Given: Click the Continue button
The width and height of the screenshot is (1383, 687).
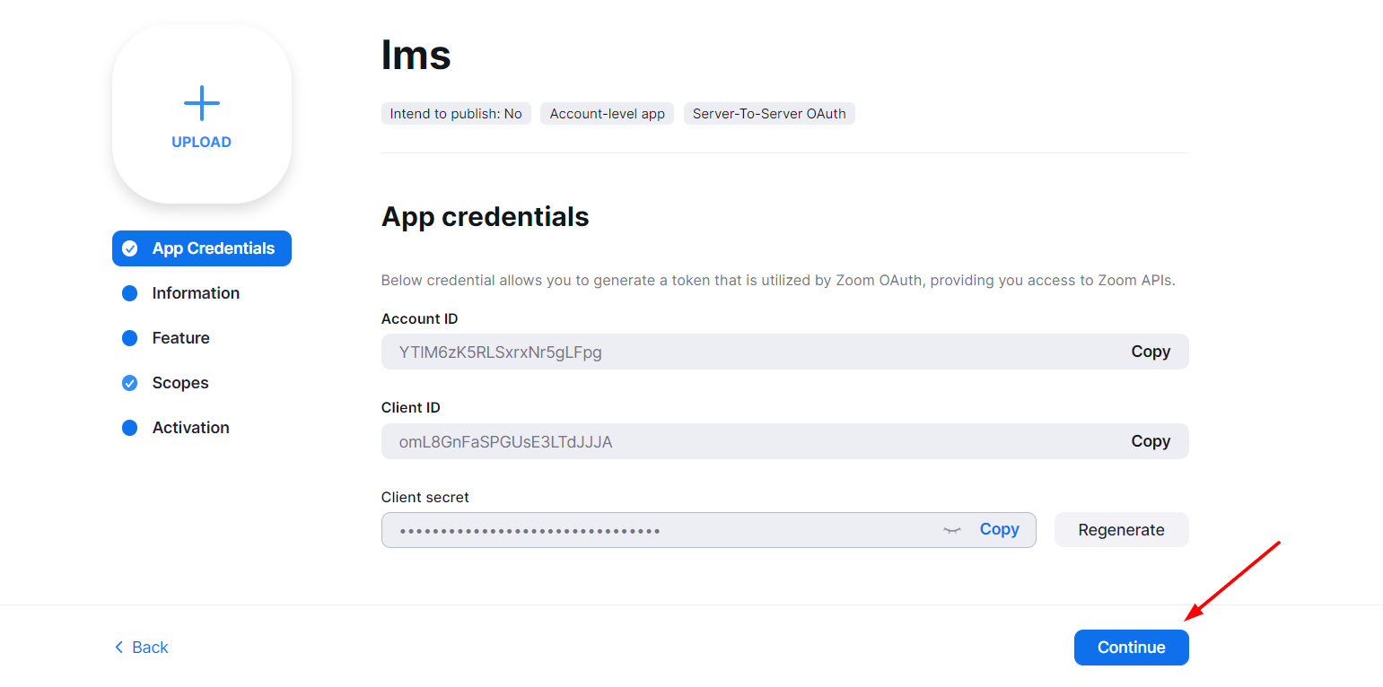Looking at the screenshot, I should 1131,647.
